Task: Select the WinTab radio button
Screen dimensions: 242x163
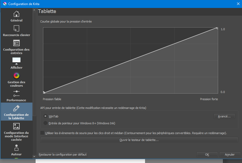Action: coord(45,116)
